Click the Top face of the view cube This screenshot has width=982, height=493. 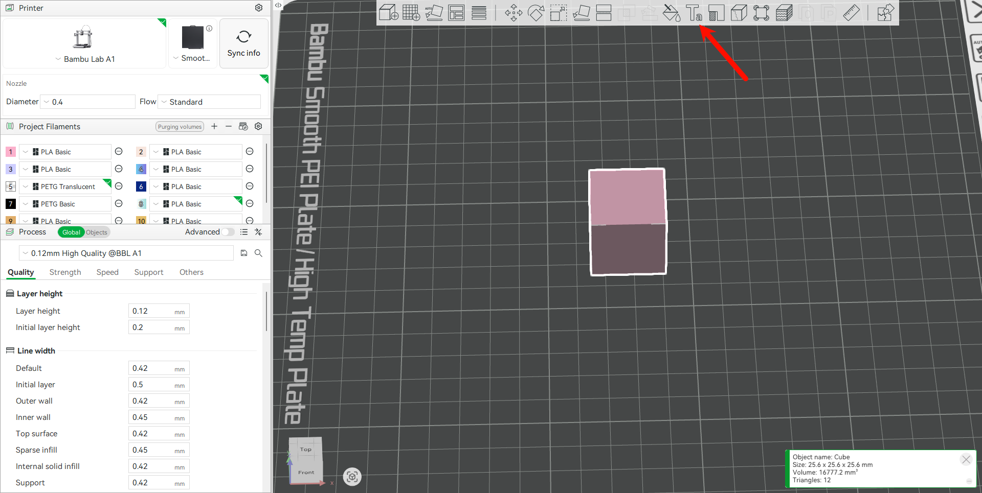[x=306, y=449]
